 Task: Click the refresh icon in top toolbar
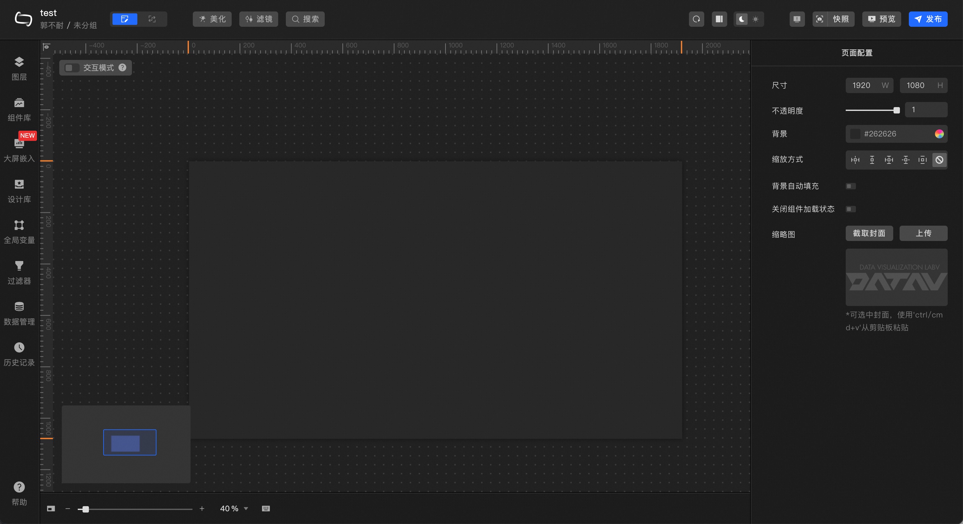[x=696, y=19]
